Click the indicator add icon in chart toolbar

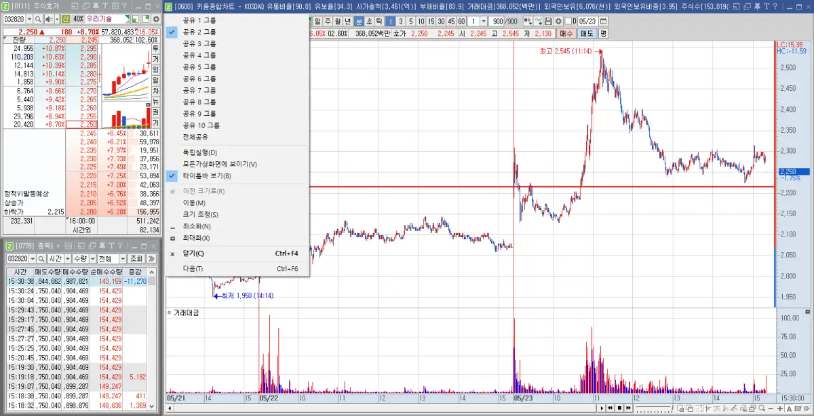[x=527, y=21]
